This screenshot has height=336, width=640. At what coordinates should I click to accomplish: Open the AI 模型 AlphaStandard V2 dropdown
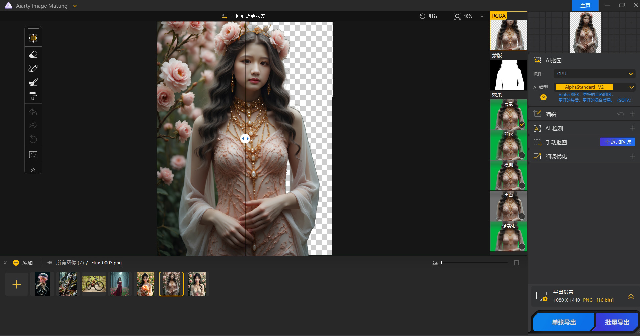594,87
